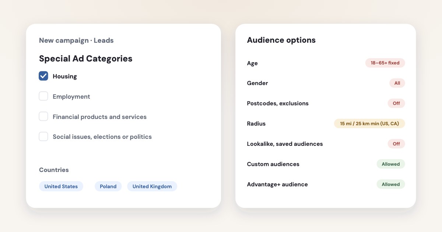Select the United Kingdom country chip
Viewport: 442px width, 232px height.
(x=152, y=186)
